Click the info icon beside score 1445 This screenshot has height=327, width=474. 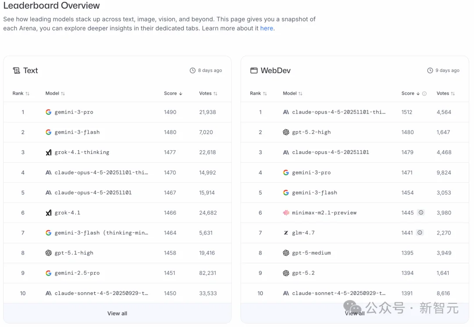(421, 213)
